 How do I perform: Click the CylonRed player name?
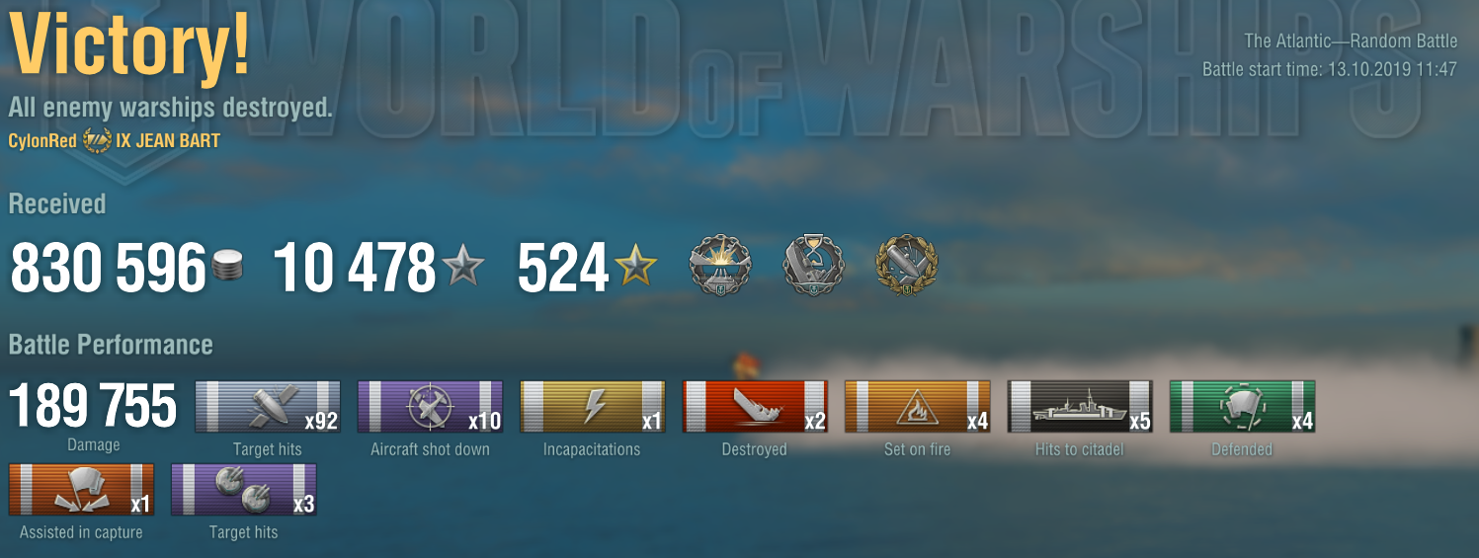click(x=42, y=141)
